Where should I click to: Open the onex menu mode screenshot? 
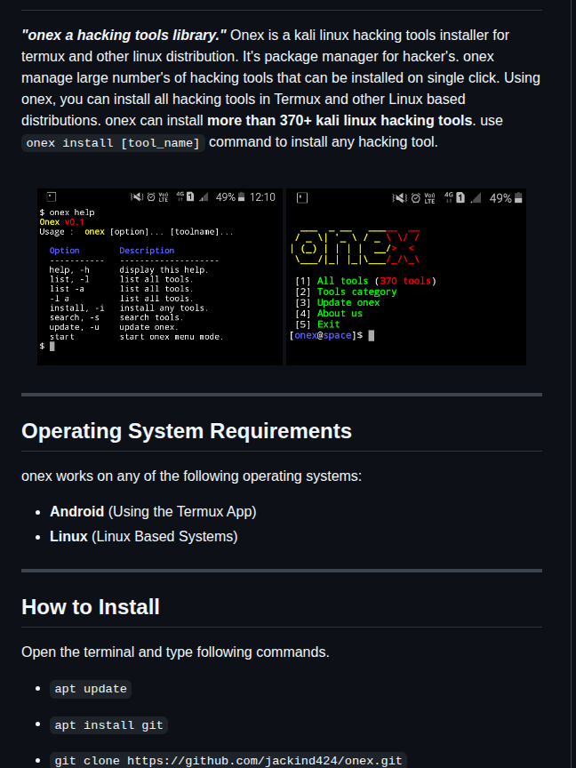click(x=406, y=276)
